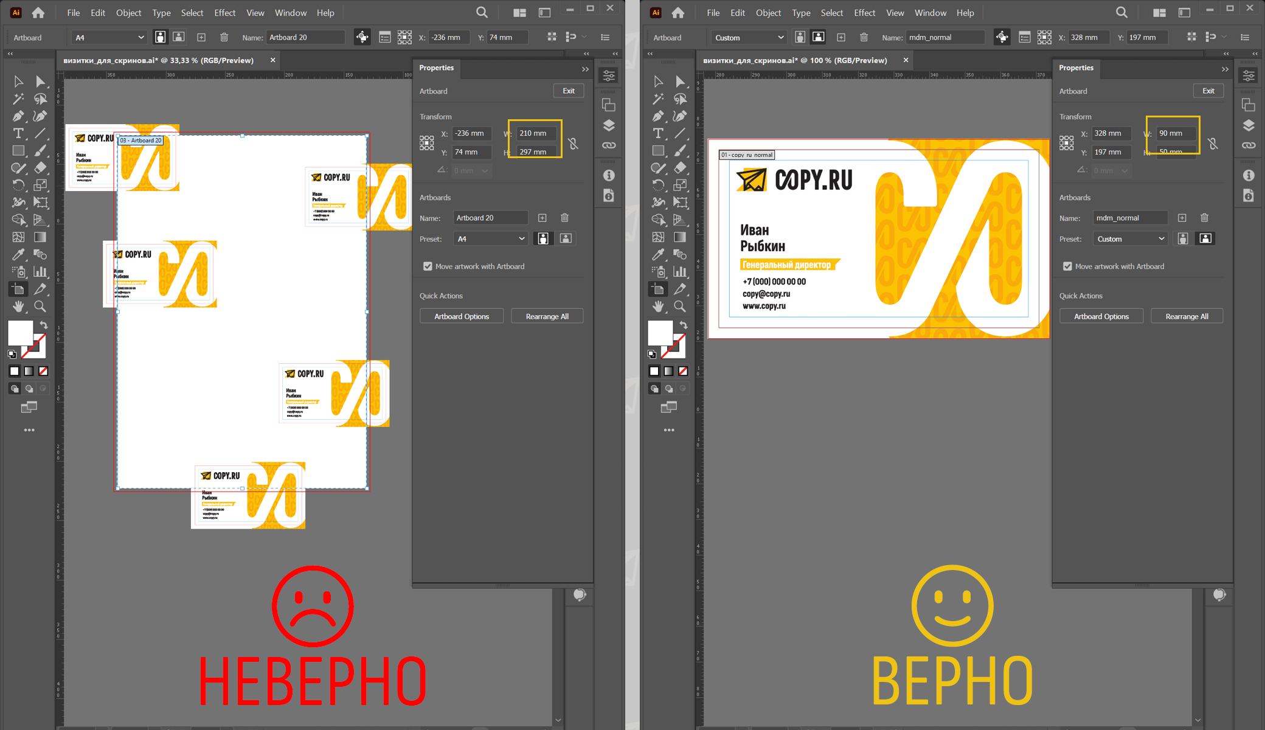Swap fill and stroke in left window
This screenshot has width=1265, height=730.
pos(44,325)
